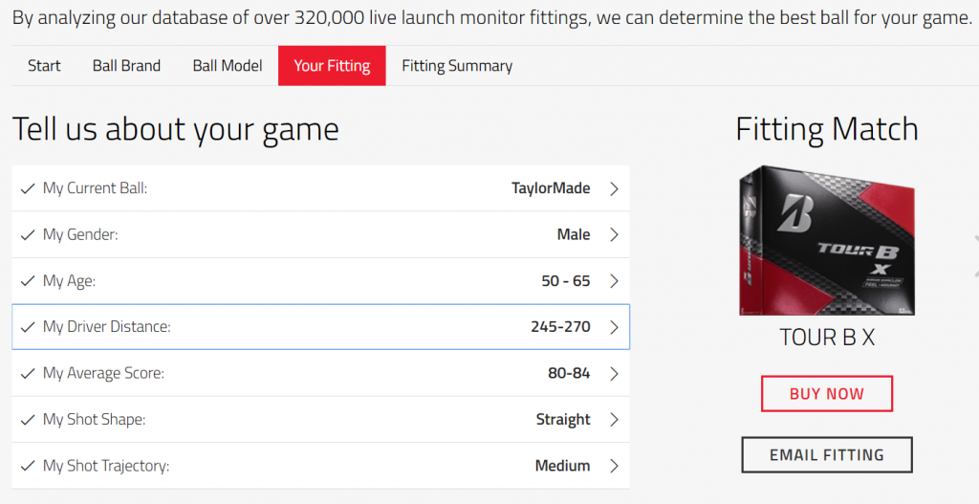
Task: Expand My Driver Distance chevron arrow
Action: point(615,327)
